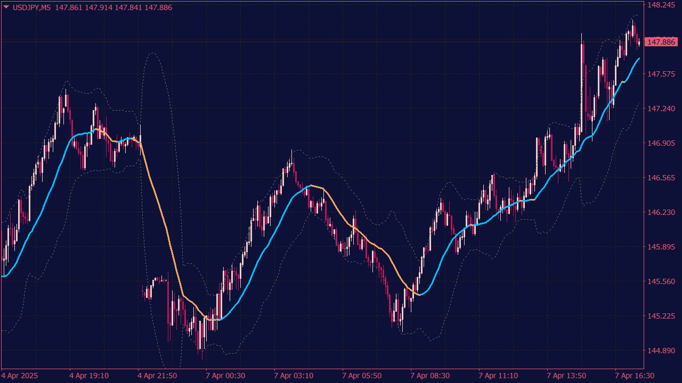Click the 145.560 price axis label
This screenshot has width=682, height=383.
(661, 281)
